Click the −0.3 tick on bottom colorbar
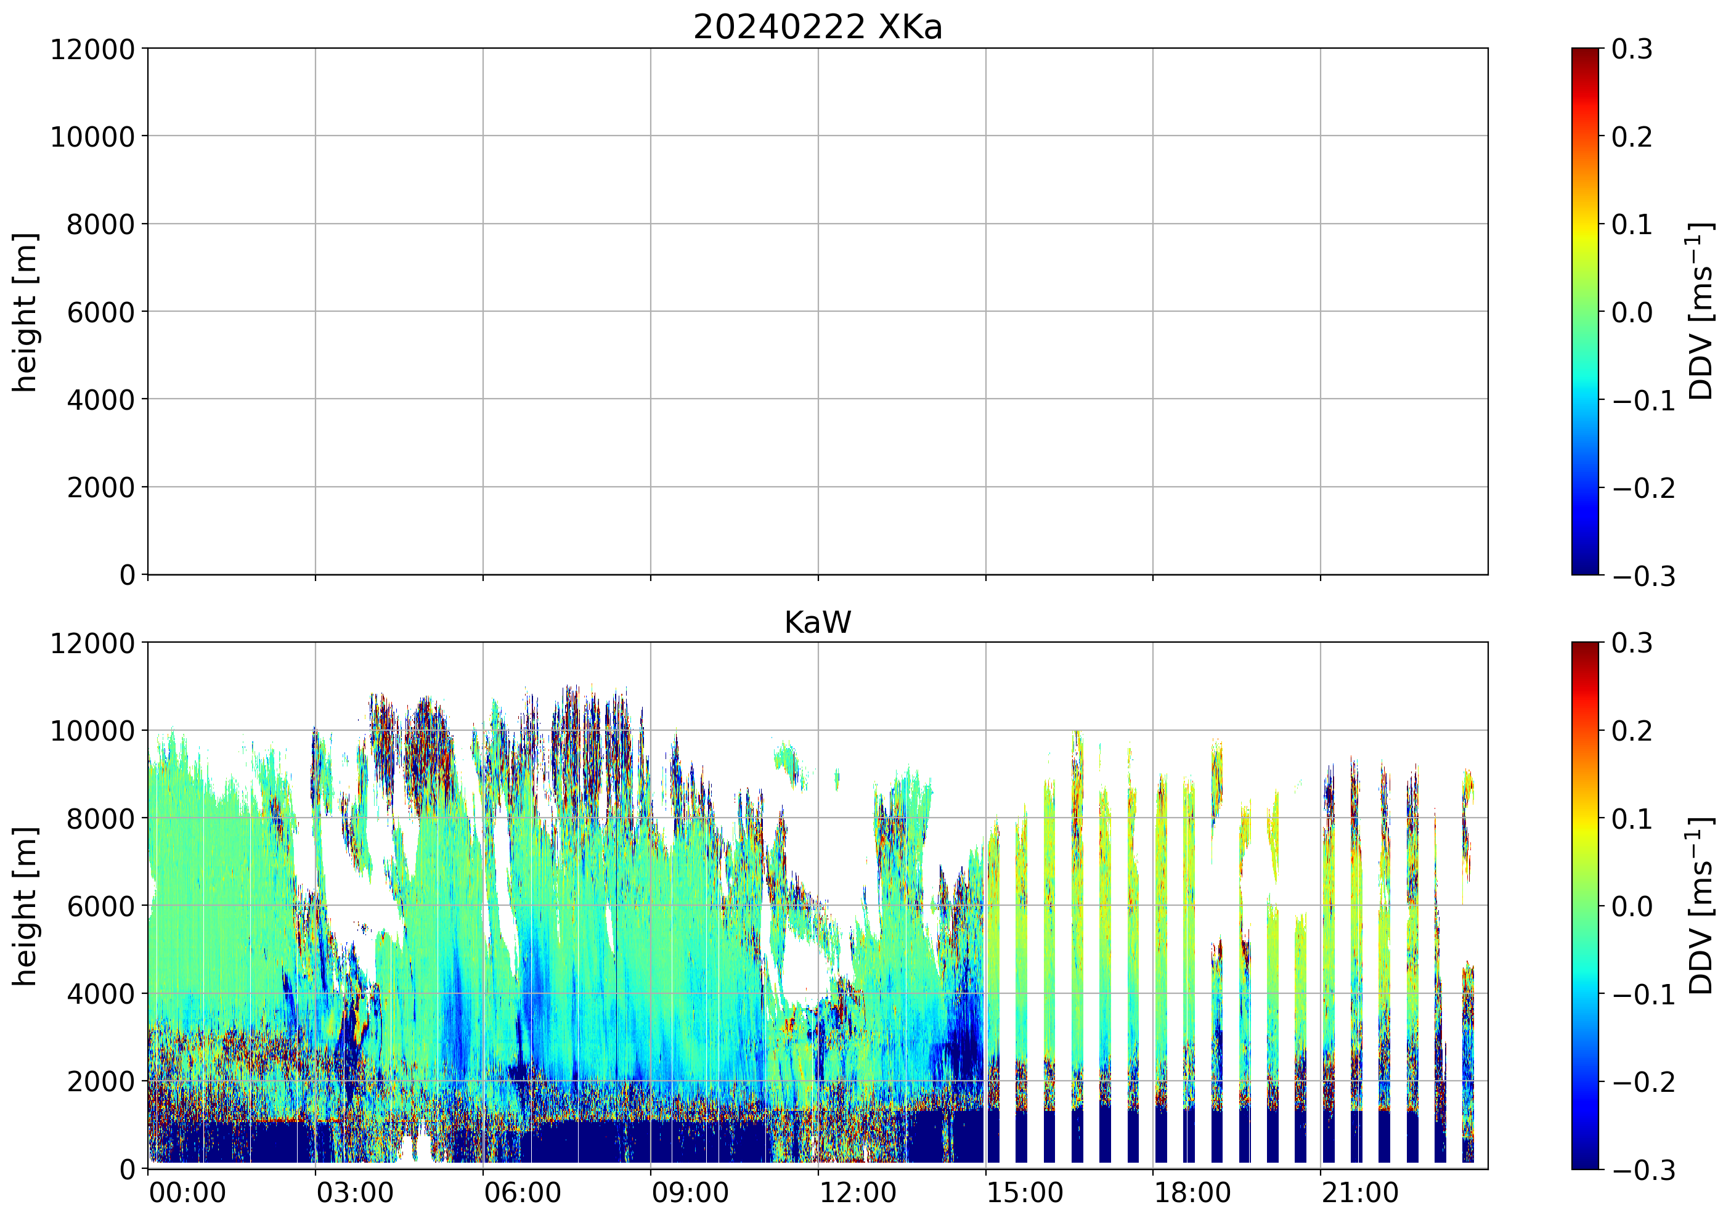Screen dimensions: 1731x1220 (1643, 1169)
